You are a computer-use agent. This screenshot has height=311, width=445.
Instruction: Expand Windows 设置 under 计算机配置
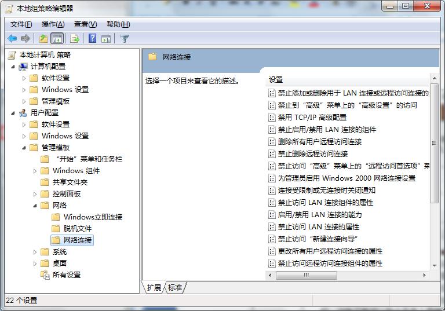24,90
